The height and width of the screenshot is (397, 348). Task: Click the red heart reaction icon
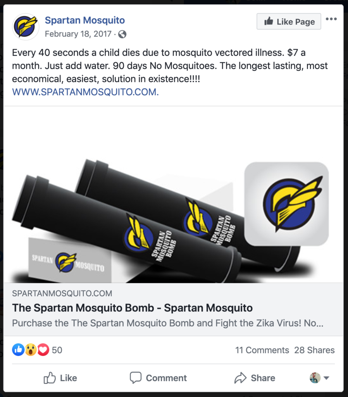[x=43, y=350]
